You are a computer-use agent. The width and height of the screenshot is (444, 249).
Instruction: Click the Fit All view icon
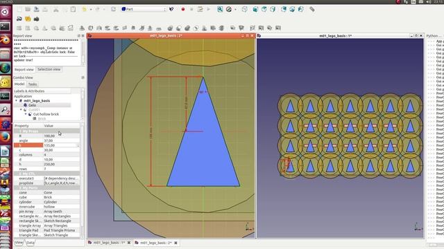[220, 9]
